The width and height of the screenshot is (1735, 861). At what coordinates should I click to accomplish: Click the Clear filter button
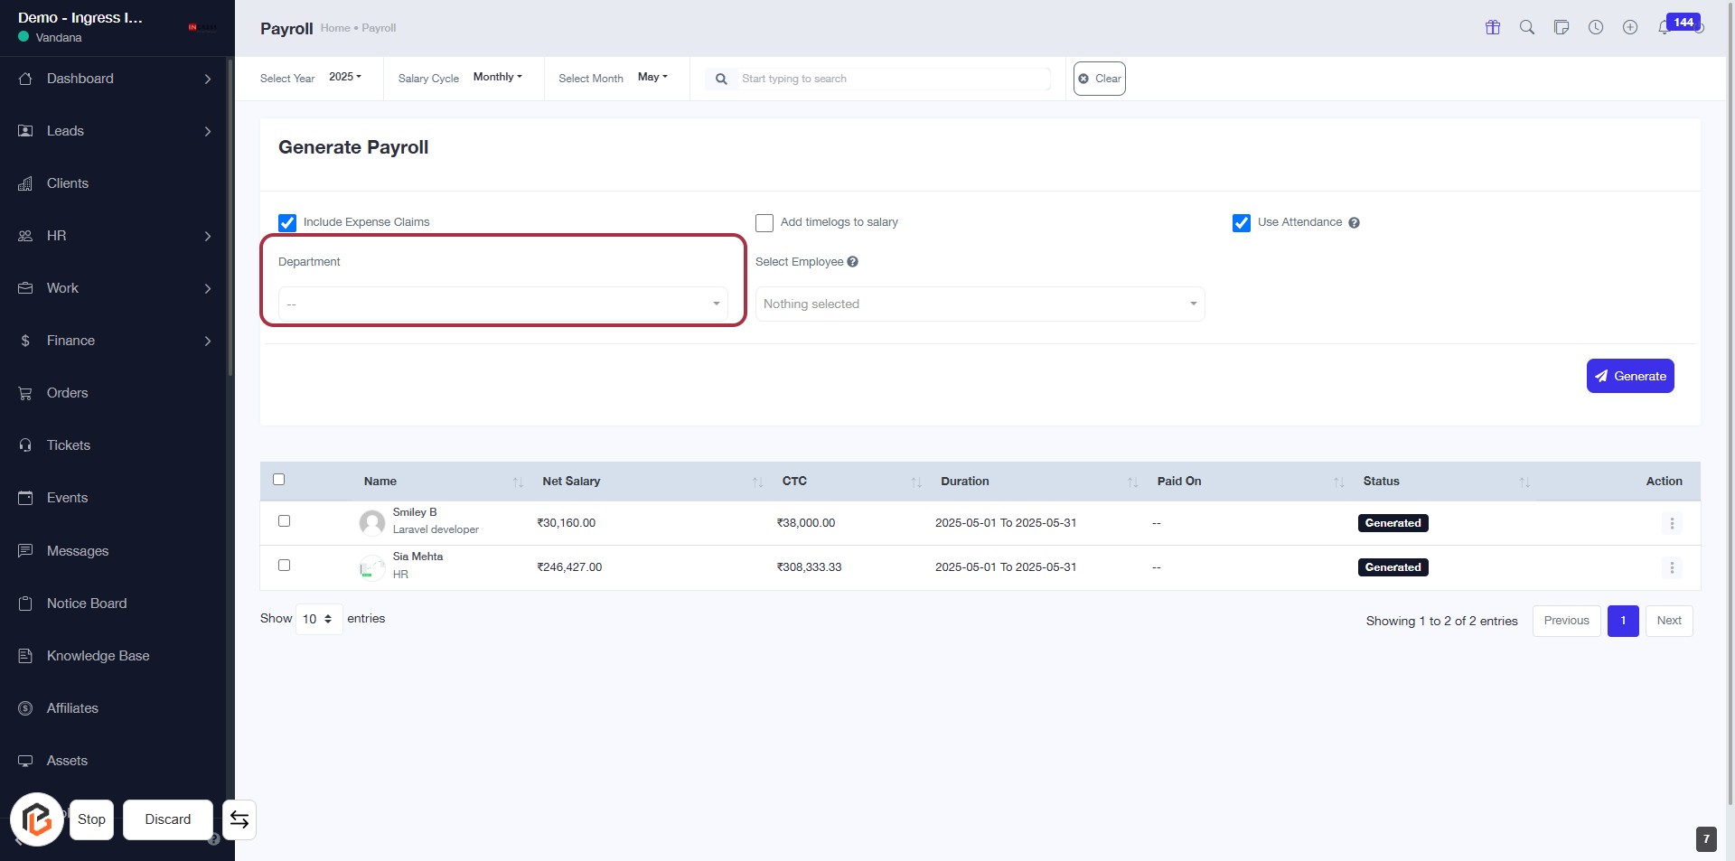(1099, 79)
